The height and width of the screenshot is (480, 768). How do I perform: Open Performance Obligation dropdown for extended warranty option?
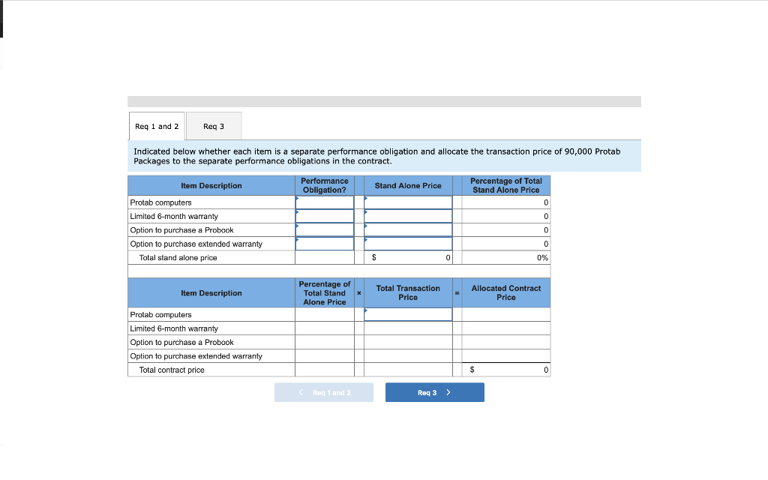324,244
